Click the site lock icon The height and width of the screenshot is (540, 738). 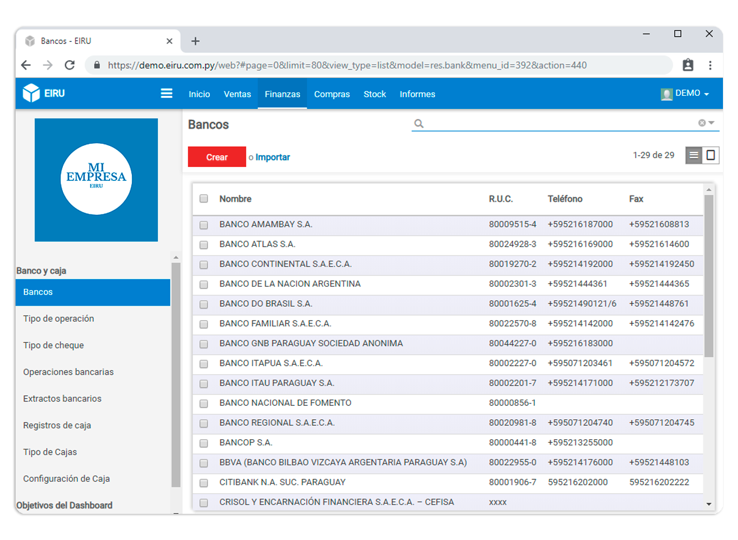97,65
